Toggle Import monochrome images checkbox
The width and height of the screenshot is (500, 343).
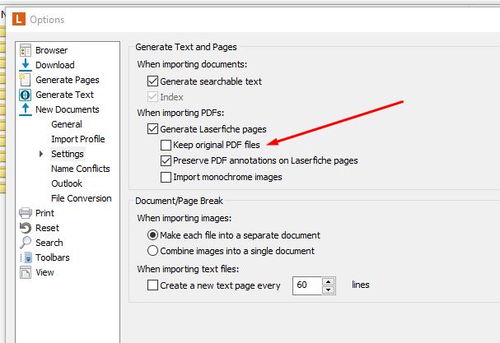click(x=166, y=177)
